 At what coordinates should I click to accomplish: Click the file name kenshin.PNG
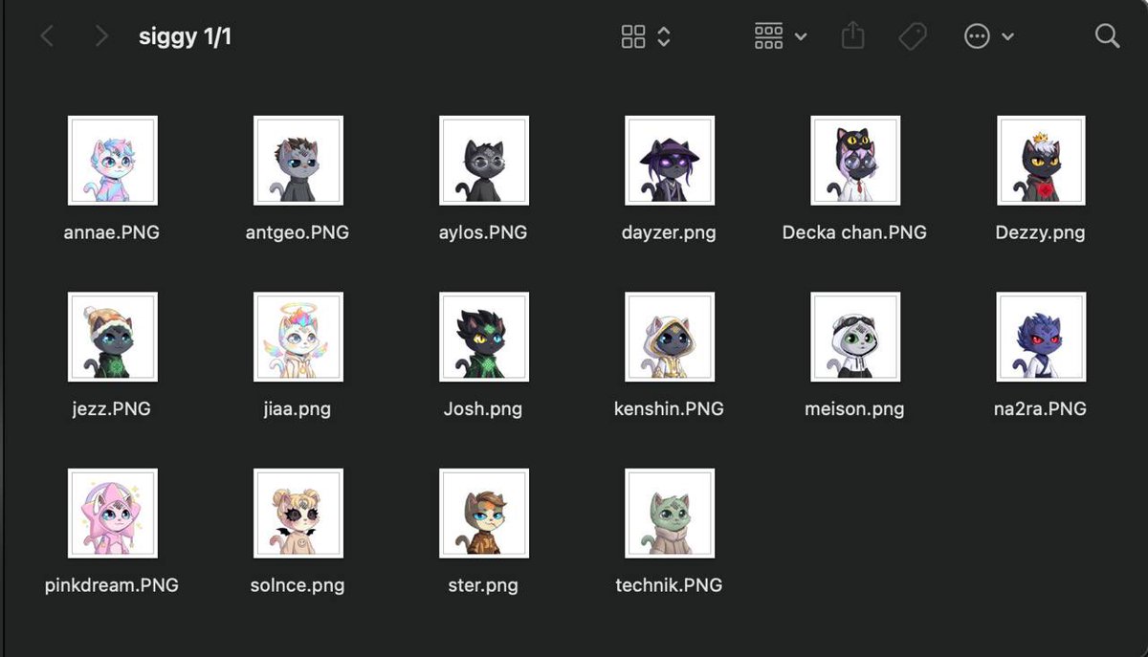click(x=669, y=408)
